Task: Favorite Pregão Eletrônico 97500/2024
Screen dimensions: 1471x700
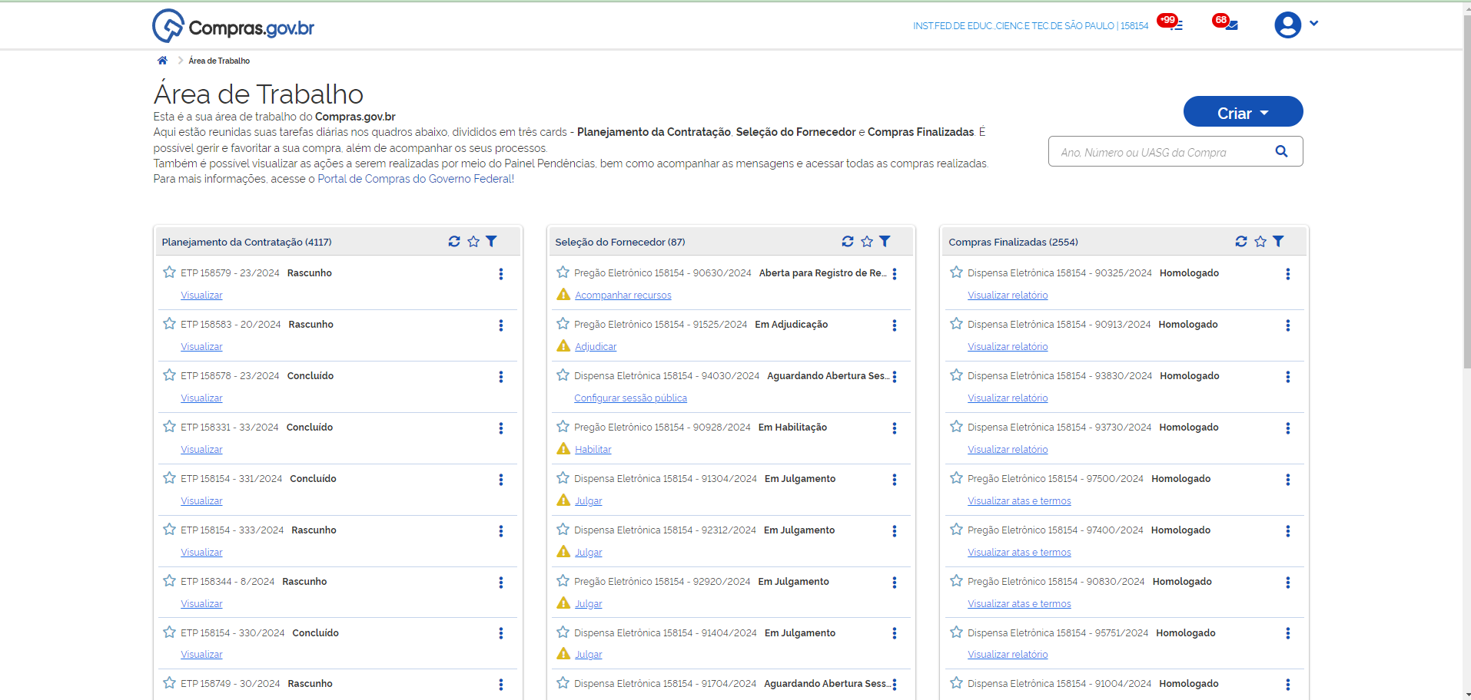Action: 957,478
